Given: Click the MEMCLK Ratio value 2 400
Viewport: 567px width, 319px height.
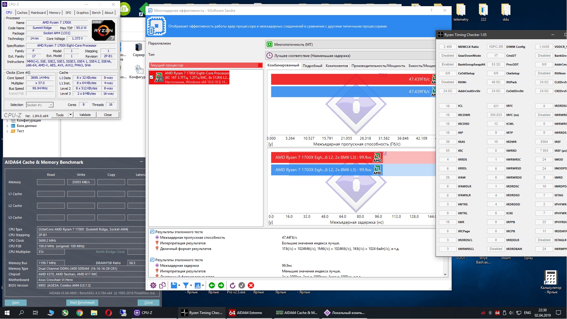Looking at the screenshot, I should 448,47.
